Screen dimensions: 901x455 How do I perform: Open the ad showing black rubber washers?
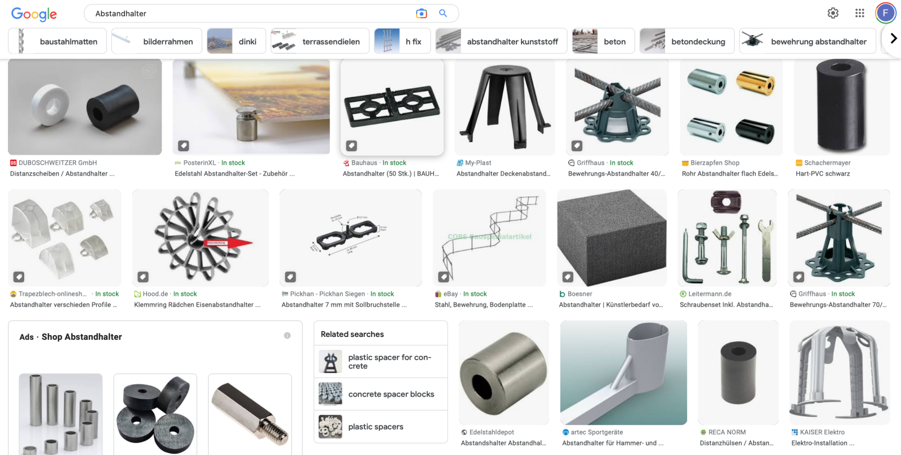coord(155,414)
